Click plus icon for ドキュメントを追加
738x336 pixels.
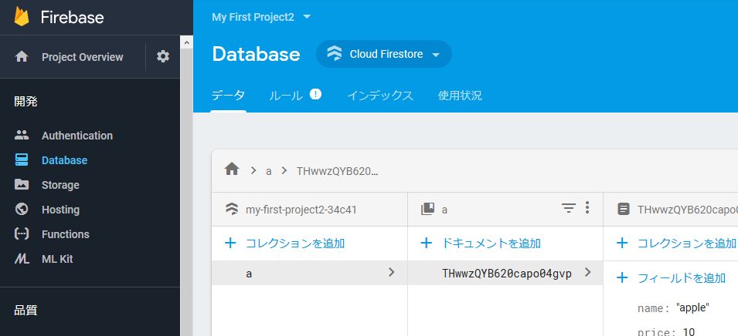click(x=426, y=243)
